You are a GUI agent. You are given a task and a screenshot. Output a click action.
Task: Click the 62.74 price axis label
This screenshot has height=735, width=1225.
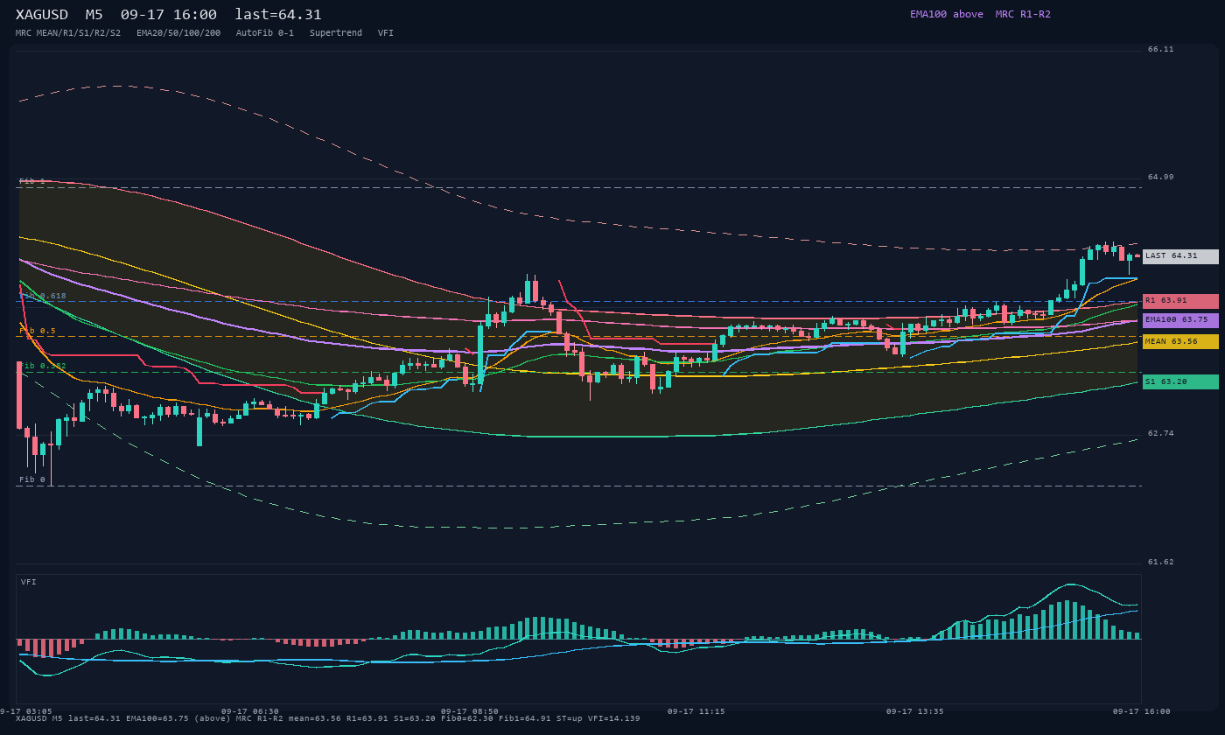click(1161, 434)
